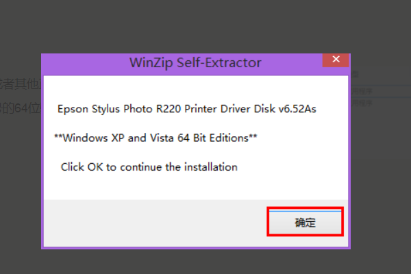The image size is (411, 274).
Task: Click the 确定 (OK) button
Action: coord(305,223)
